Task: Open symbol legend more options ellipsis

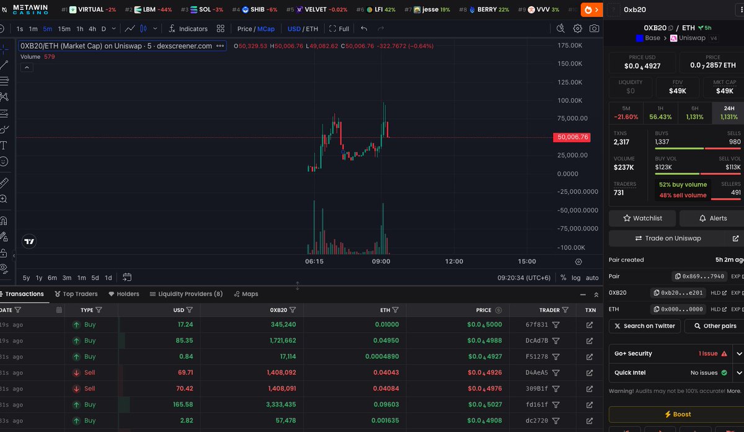Action: (220, 46)
